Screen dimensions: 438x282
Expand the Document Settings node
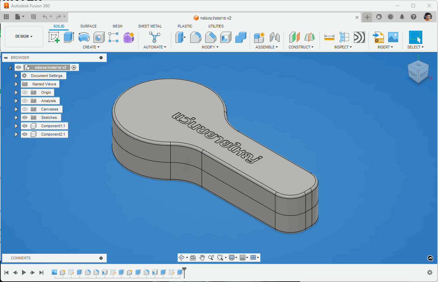[16, 76]
